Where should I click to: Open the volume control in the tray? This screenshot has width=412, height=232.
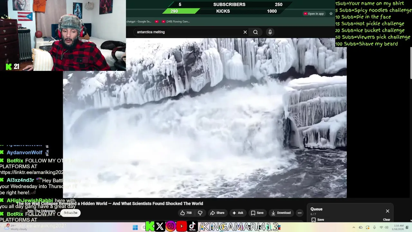coord(387,227)
